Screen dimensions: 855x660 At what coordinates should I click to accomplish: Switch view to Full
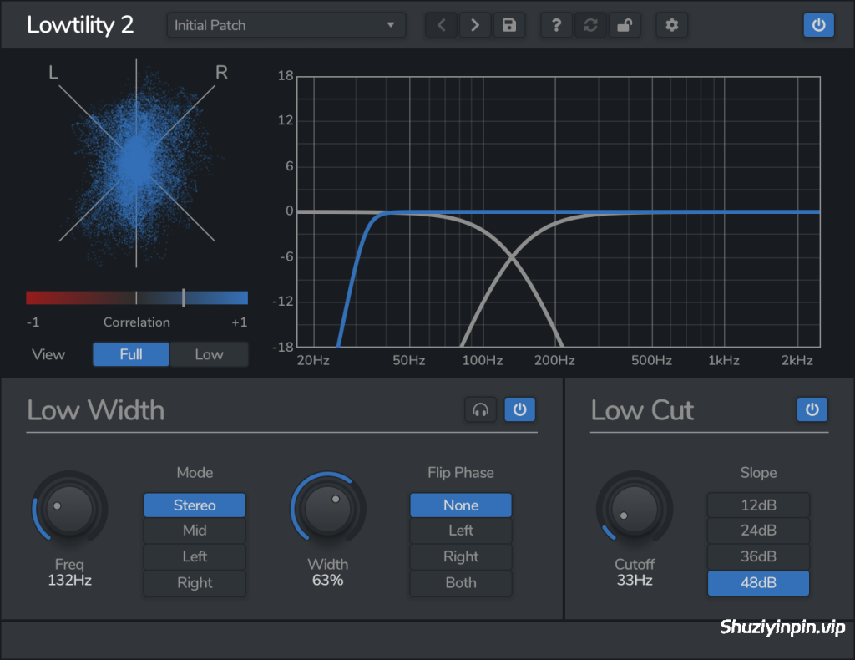tap(131, 354)
